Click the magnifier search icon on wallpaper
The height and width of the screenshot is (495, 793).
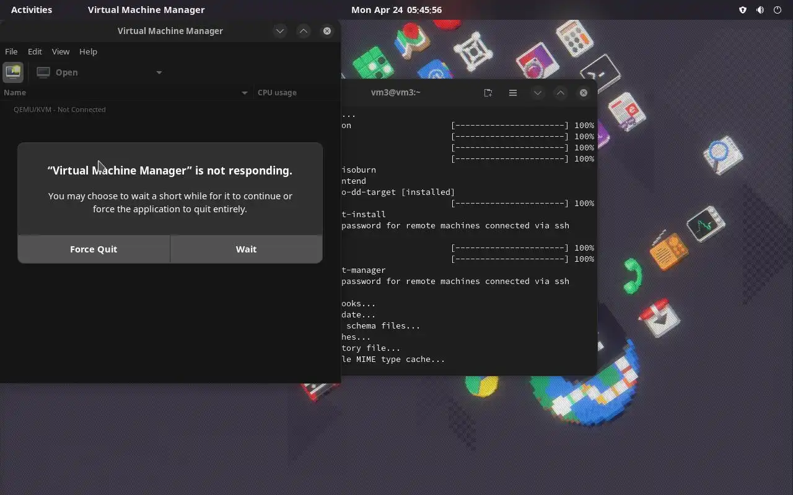coord(722,154)
